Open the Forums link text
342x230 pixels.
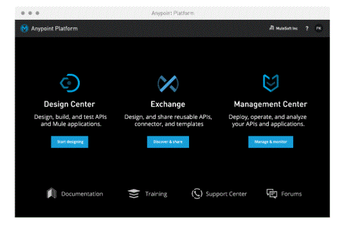291,194
